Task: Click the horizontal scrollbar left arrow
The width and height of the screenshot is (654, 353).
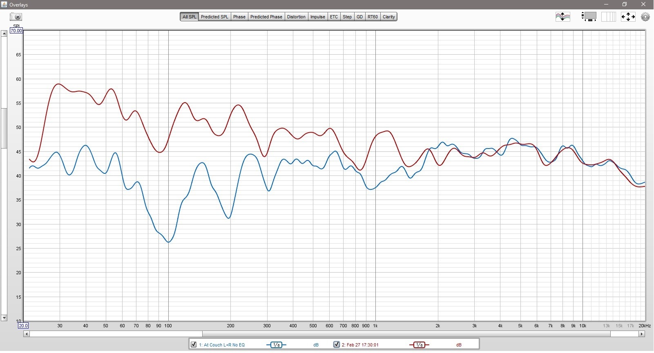Action: pyautogui.click(x=27, y=334)
